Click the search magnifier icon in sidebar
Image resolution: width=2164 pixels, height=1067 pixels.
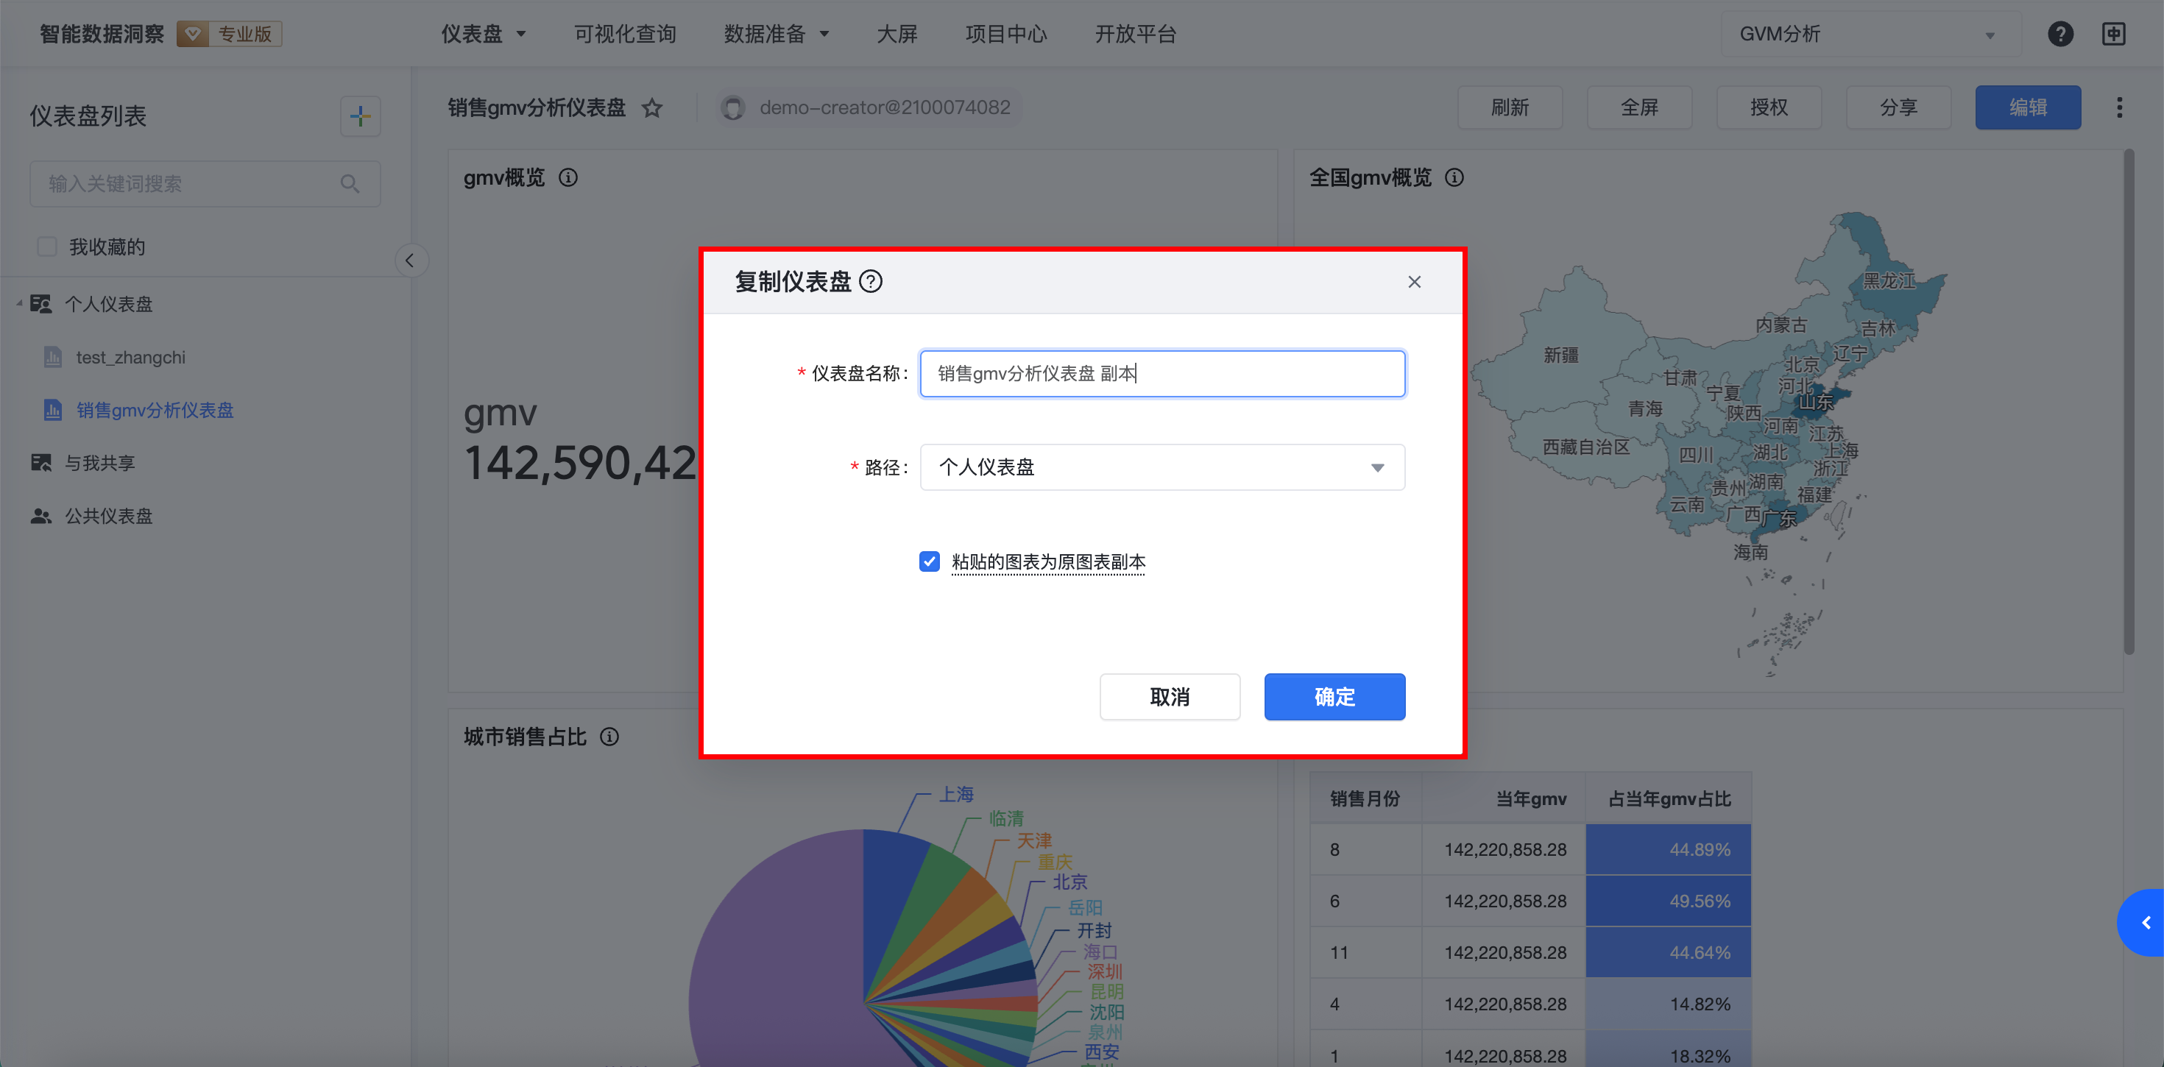click(x=350, y=184)
